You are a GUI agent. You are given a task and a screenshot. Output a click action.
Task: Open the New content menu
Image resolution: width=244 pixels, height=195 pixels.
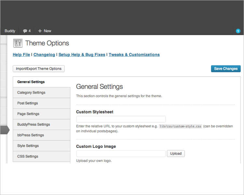[x=45, y=31]
